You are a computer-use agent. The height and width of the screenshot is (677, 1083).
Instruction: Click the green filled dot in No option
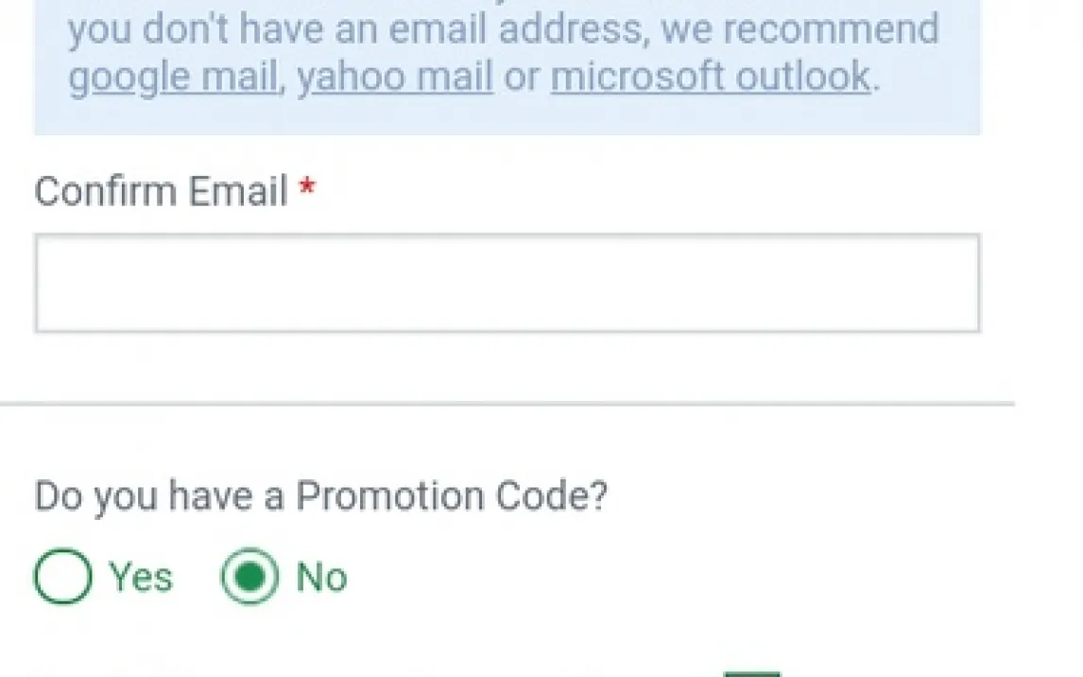250,577
